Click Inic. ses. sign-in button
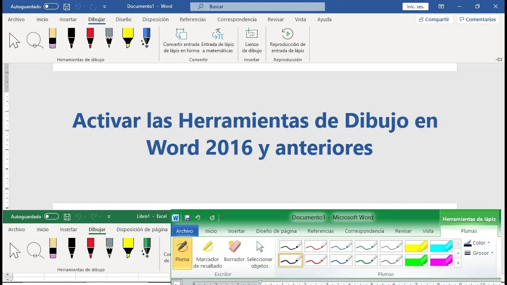This screenshot has width=507, height=285. 415,7
